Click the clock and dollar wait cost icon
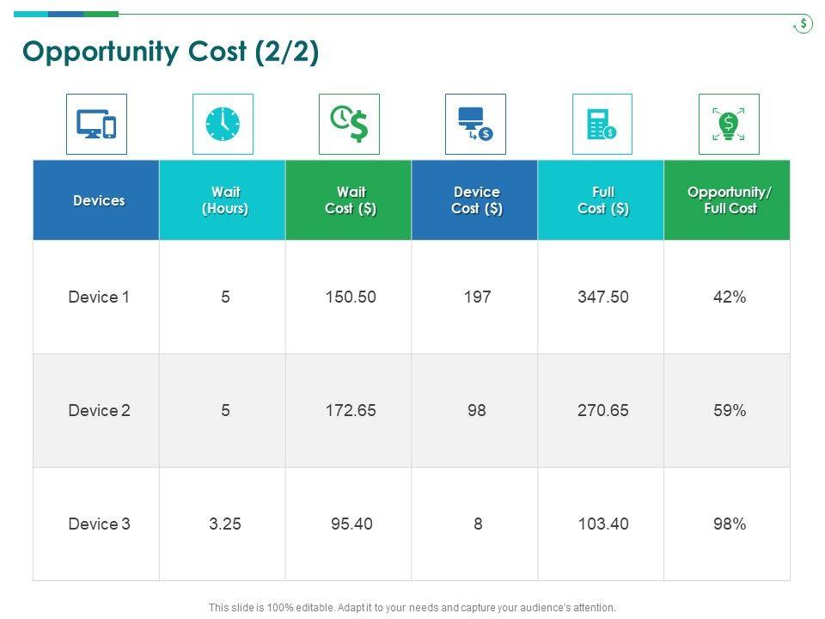The height and width of the screenshot is (619, 825). [349, 125]
